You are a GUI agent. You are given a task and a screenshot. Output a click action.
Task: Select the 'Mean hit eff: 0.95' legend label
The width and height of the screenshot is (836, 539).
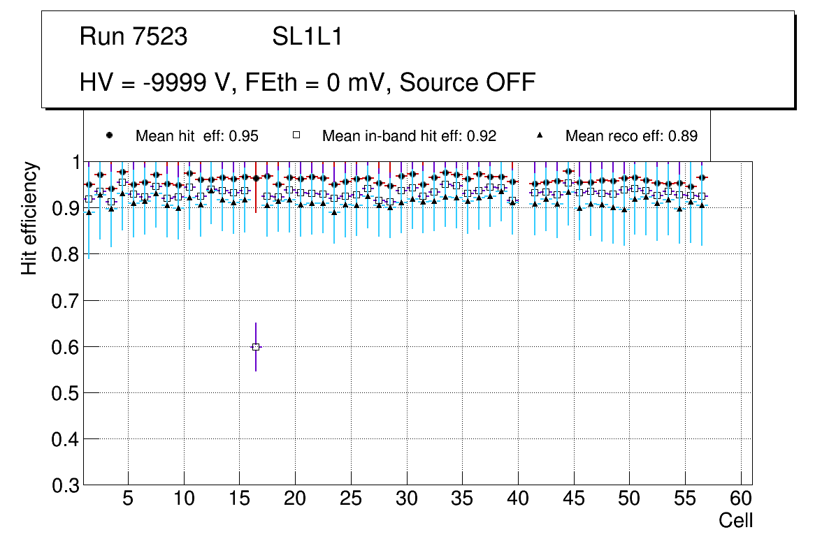[197, 136]
